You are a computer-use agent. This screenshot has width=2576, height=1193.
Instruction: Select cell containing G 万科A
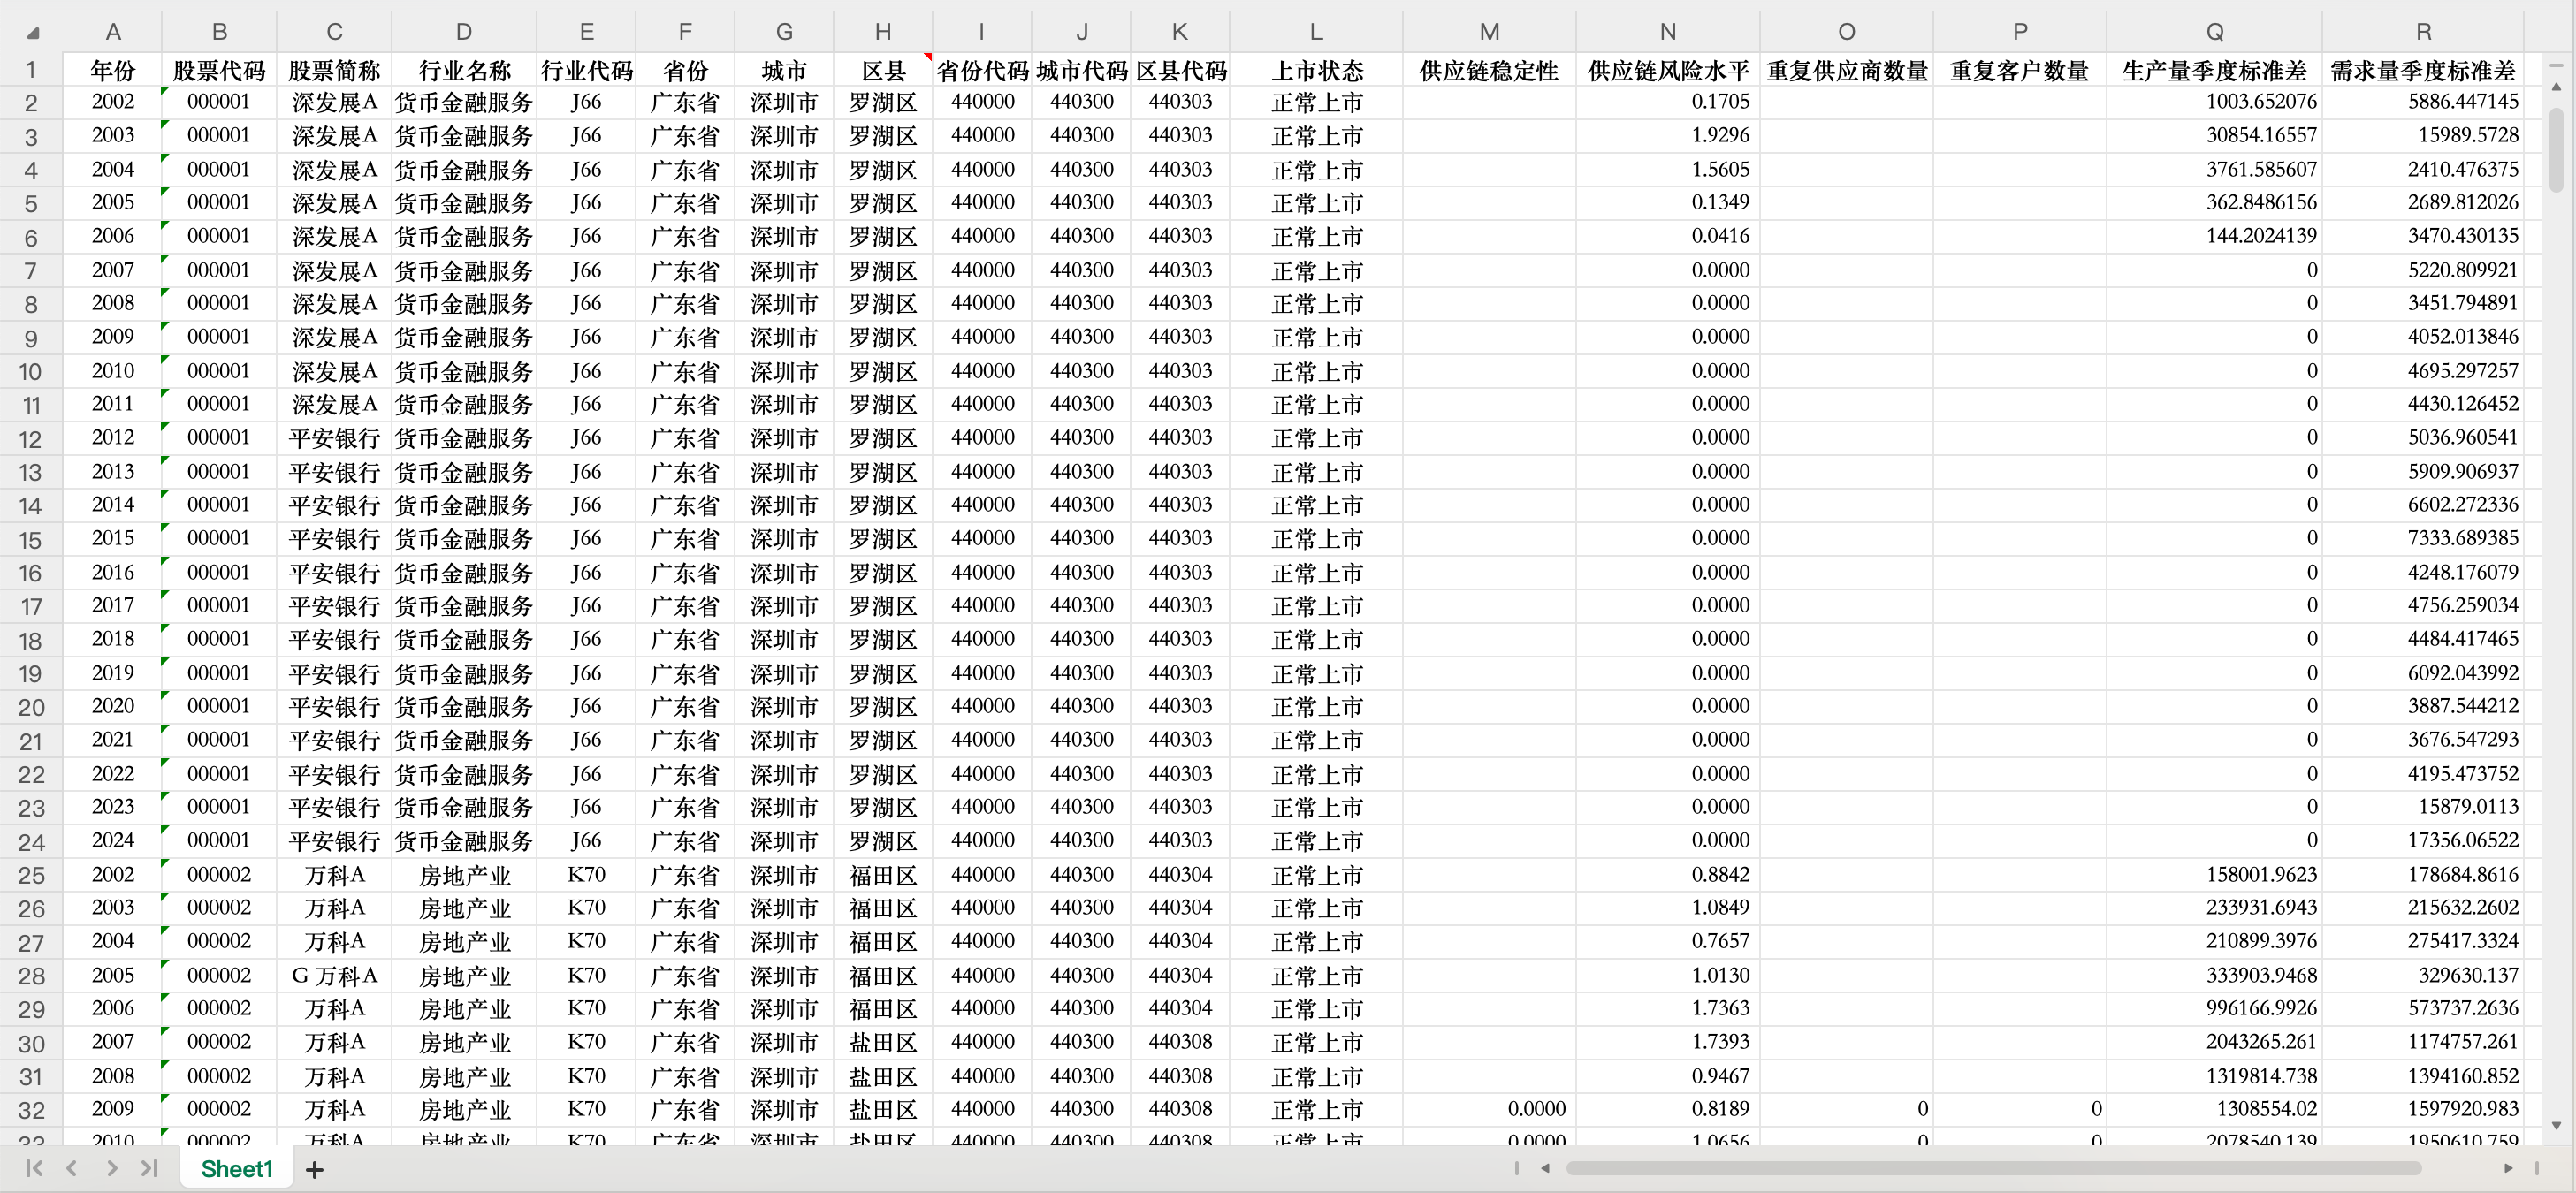point(334,975)
